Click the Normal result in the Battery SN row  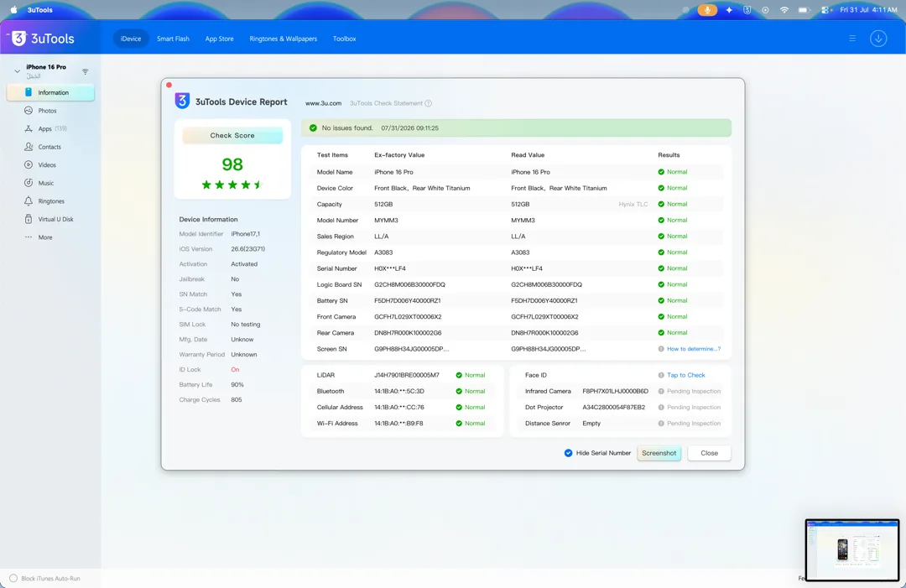[x=677, y=301]
